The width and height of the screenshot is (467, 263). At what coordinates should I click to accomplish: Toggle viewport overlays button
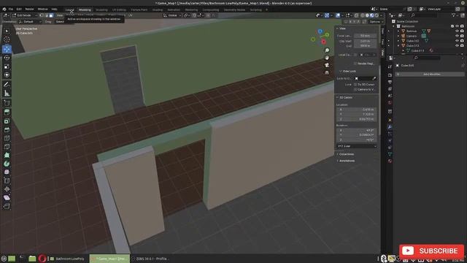(338, 15)
